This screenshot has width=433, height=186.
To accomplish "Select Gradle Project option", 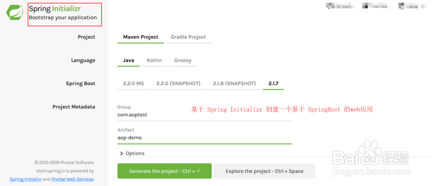I will (188, 37).
